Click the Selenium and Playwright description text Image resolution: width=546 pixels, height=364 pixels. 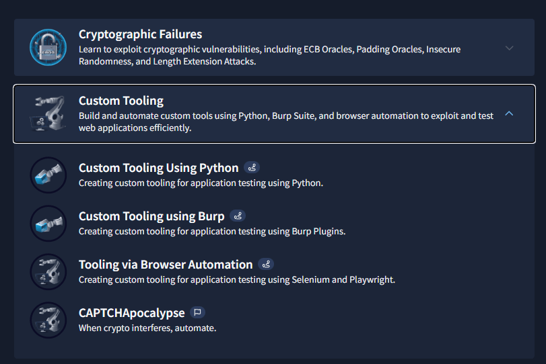point(236,279)
